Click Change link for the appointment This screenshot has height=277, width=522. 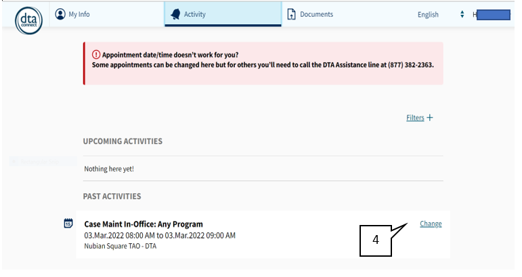(431, 224)
